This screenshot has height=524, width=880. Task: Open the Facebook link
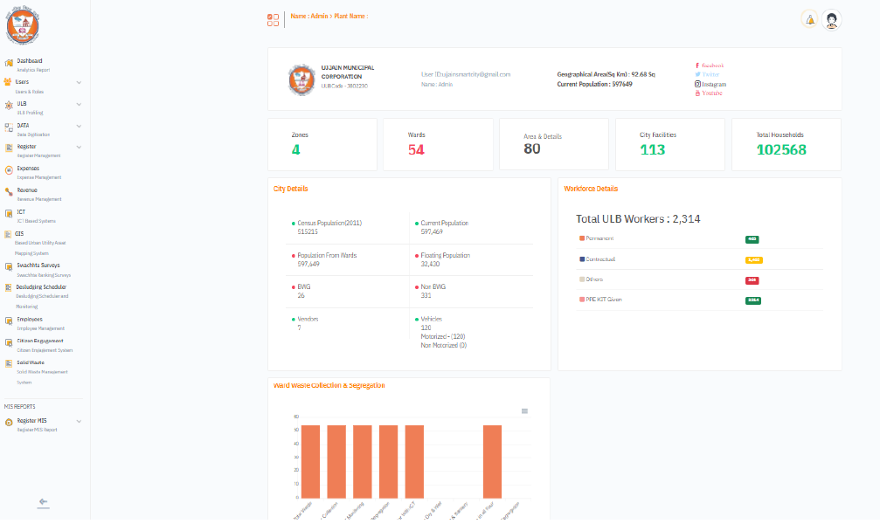(x=710, y=65)
